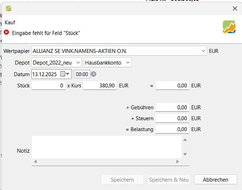Click the Notiz horizontal scroll left arrow

click(35, 161)
